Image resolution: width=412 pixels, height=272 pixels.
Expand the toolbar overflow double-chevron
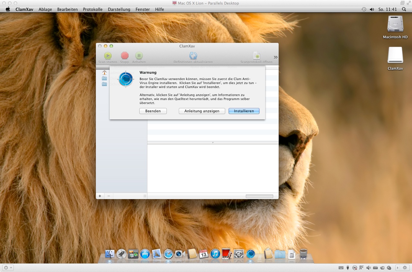[276, 57]
